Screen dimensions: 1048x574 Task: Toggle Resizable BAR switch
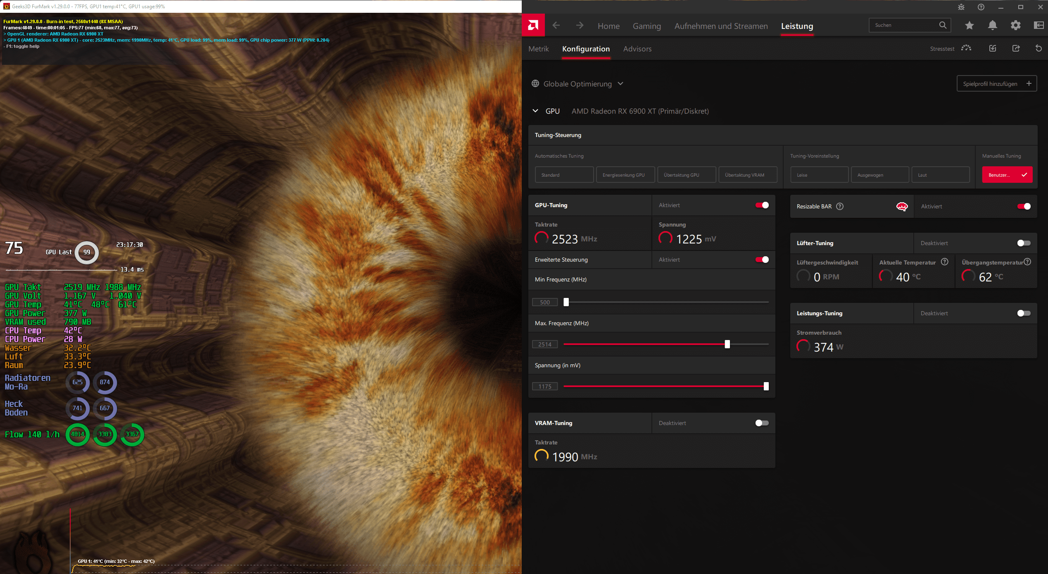(1024, 206)
